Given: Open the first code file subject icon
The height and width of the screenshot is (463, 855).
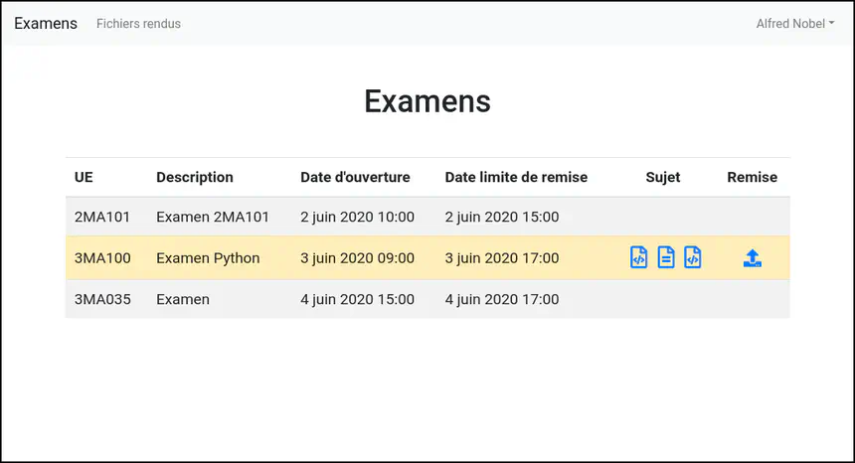Looking at the screenshot, I should (639, 258).
